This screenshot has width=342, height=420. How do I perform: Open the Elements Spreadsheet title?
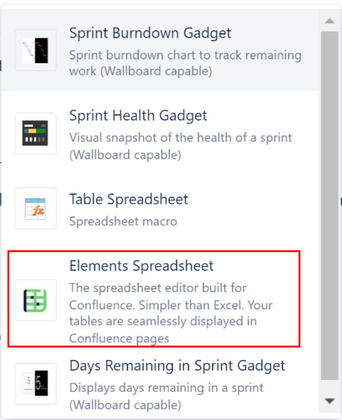click(x=141, y=266)
